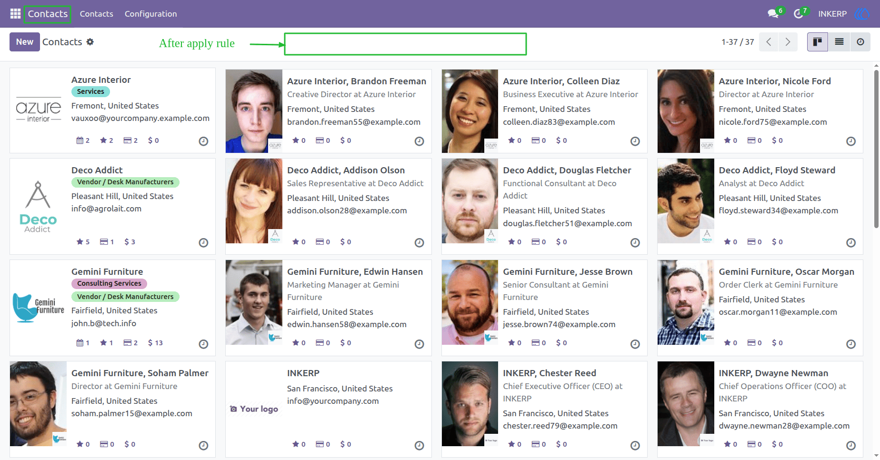Switch to Activity view

point(860,42)
